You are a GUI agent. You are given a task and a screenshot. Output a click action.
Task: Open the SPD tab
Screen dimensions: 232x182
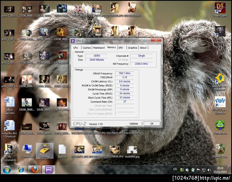[x=121, y=48]
